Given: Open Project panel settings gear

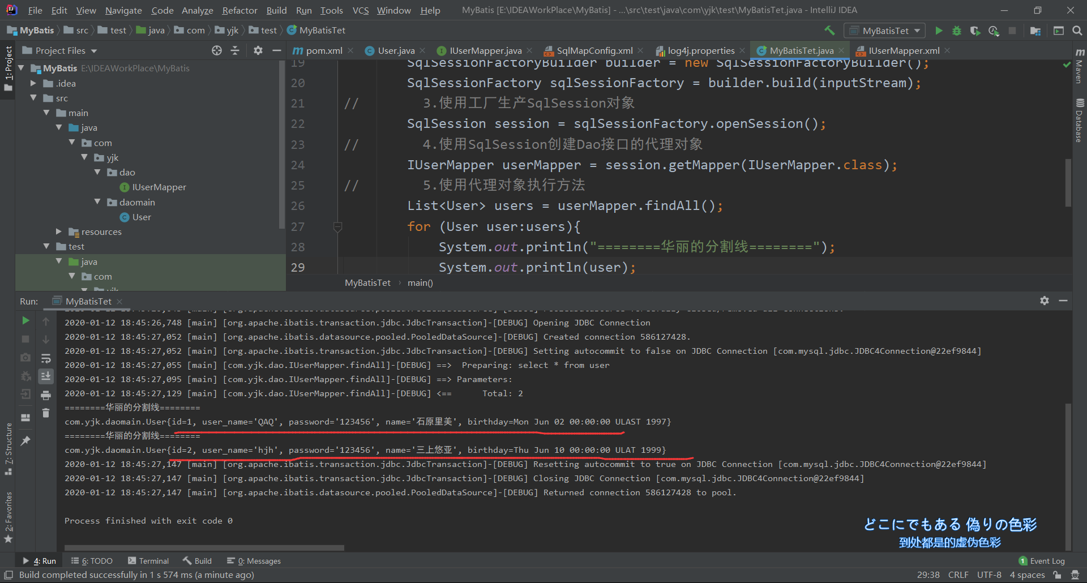Looking at the screenshot, I should 258,50.
